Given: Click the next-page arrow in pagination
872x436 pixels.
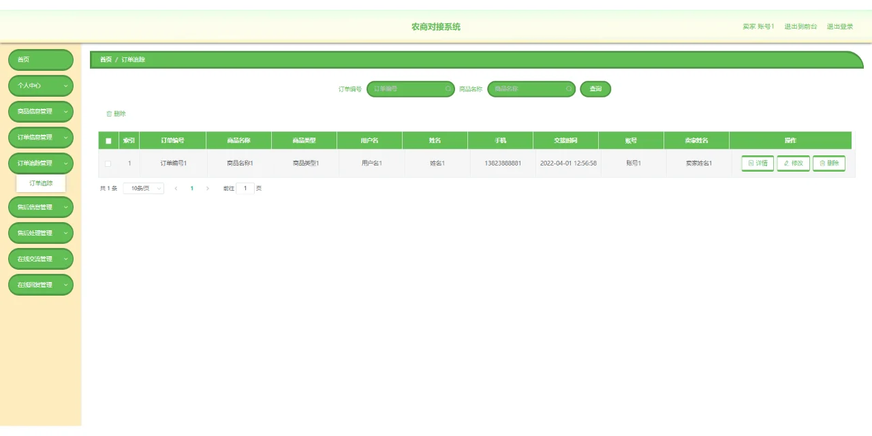Looking at the screenshot, I should pyautogui.click(x=208, y=189).
